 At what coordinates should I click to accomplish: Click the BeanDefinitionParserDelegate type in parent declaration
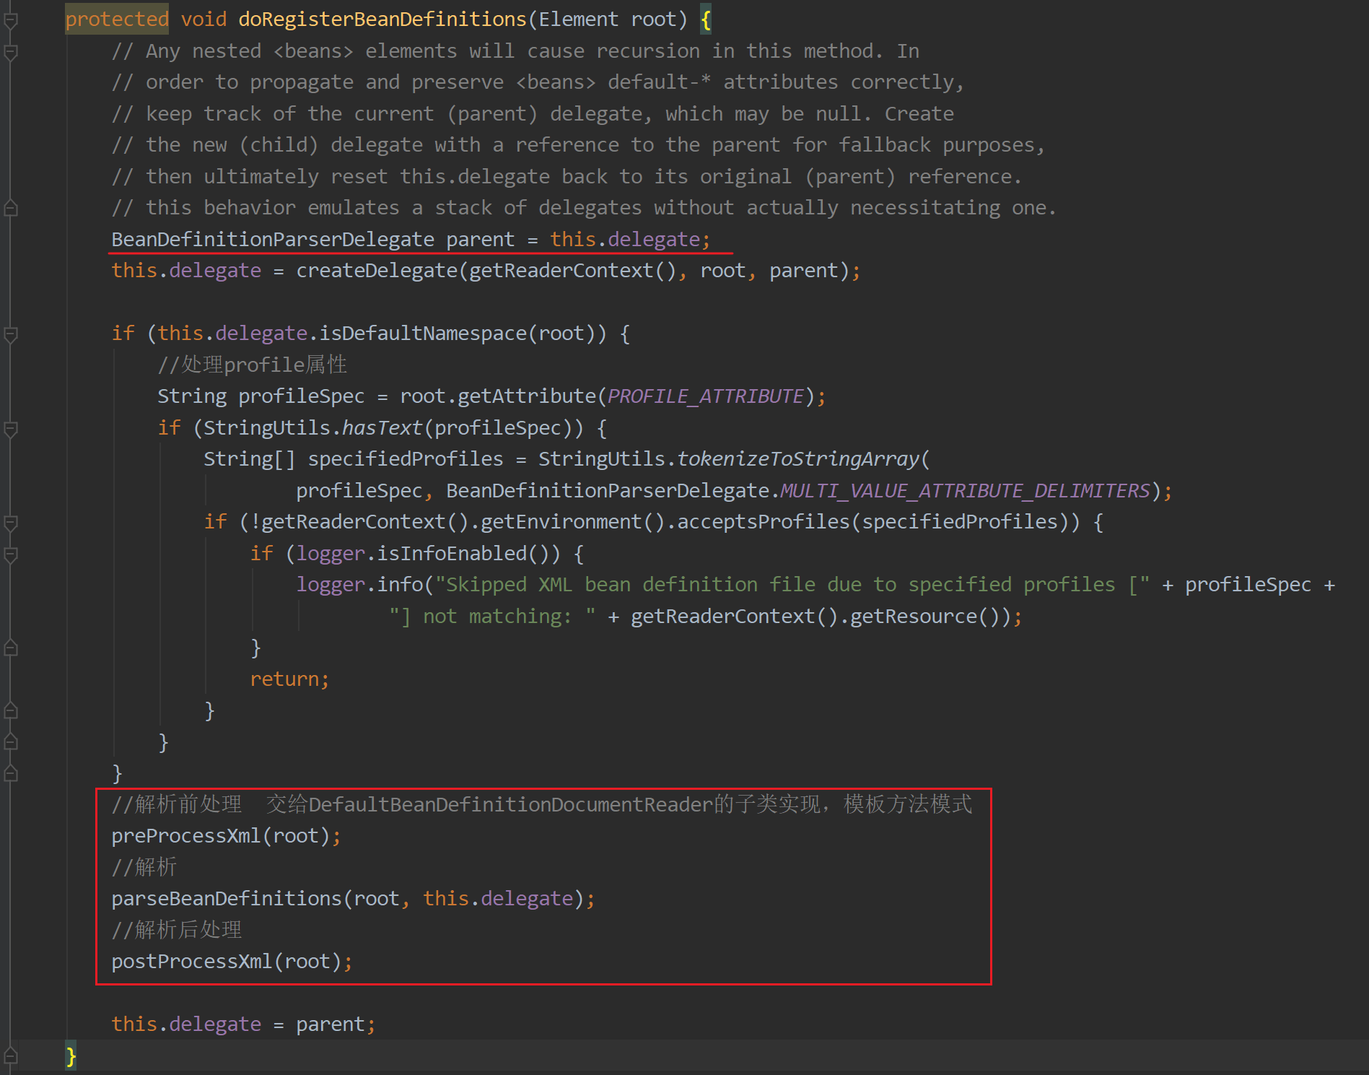(x=273, y=239)
